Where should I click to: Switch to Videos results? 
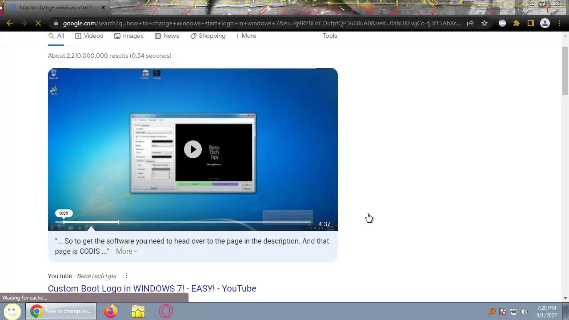pyautogui.click(x=89, y=36)
